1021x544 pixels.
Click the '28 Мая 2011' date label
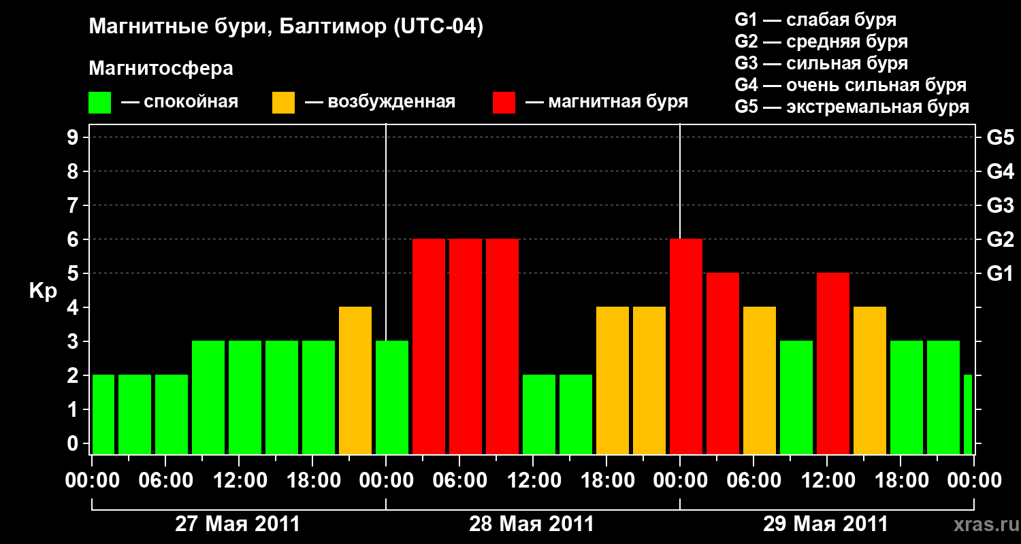point(532,524)
